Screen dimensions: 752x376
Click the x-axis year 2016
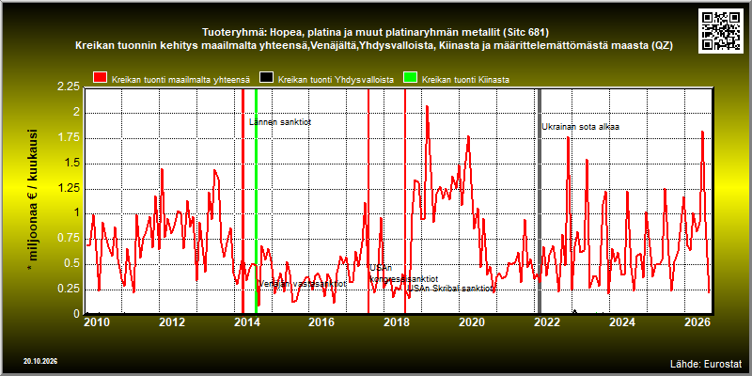[321, 322]
